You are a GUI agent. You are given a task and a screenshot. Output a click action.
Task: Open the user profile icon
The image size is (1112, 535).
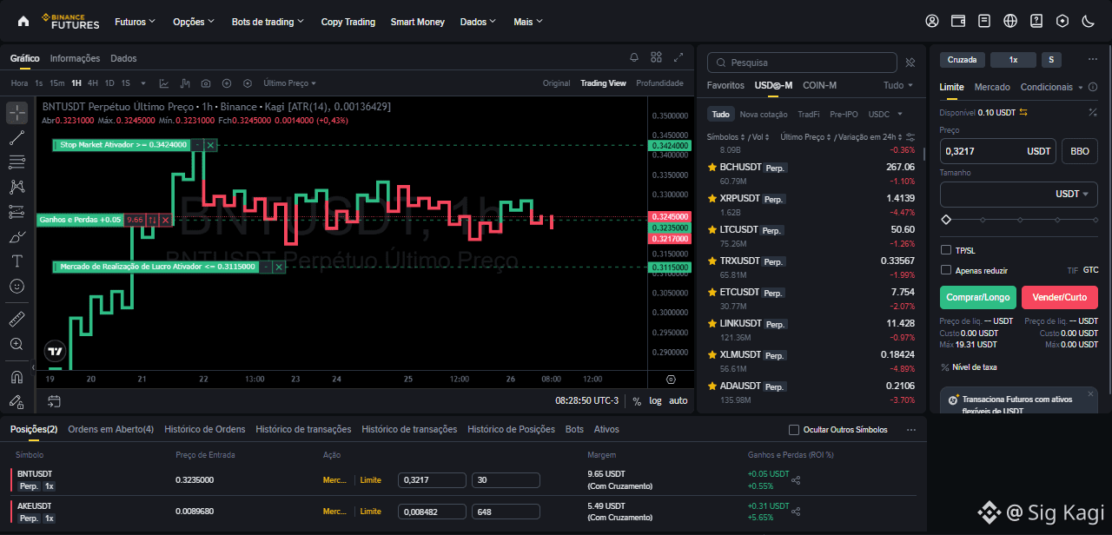coord(932,21)
